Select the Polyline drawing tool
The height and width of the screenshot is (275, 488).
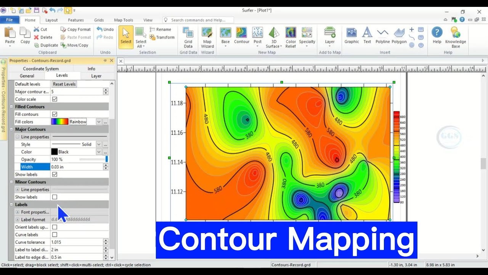382,36
